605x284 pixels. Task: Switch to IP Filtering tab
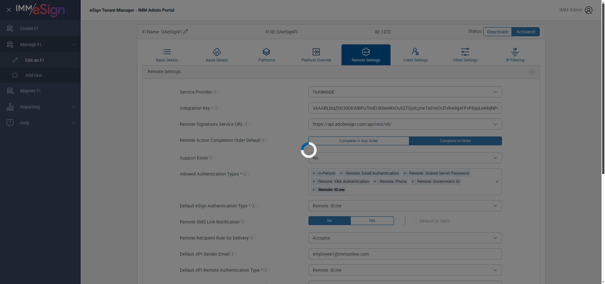pos(515,55)
